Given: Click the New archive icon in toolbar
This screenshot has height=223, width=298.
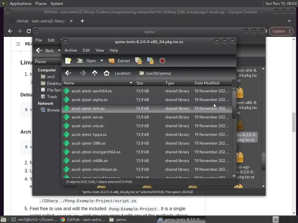Looking at the screenshot, I should tap(68, 61).
